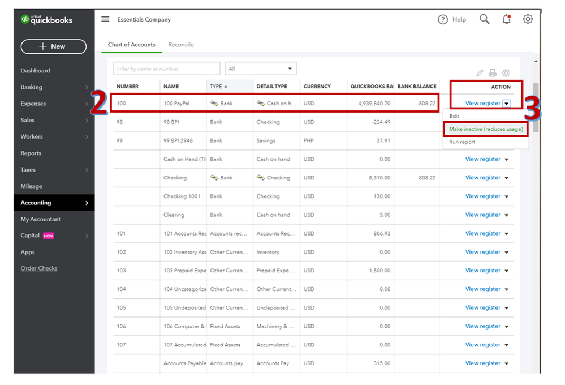Expand the Taxes sidebar chevron

coord(87,170)
